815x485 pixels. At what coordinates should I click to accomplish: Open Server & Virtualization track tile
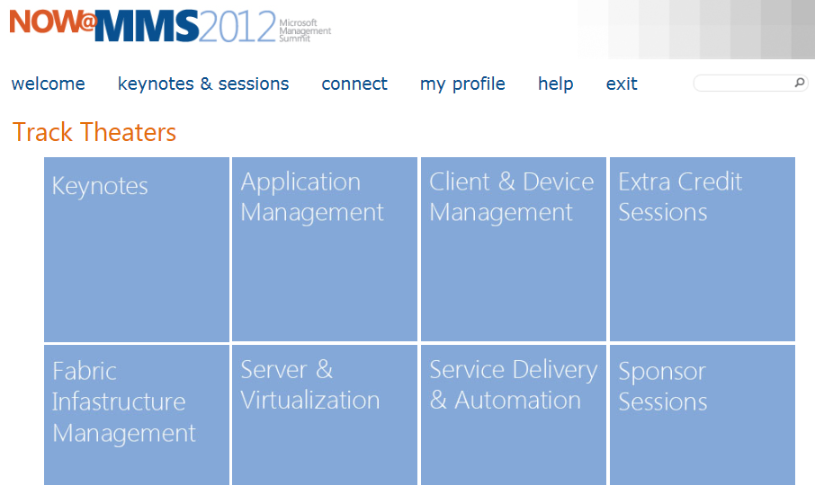click(x=325, y=415)
